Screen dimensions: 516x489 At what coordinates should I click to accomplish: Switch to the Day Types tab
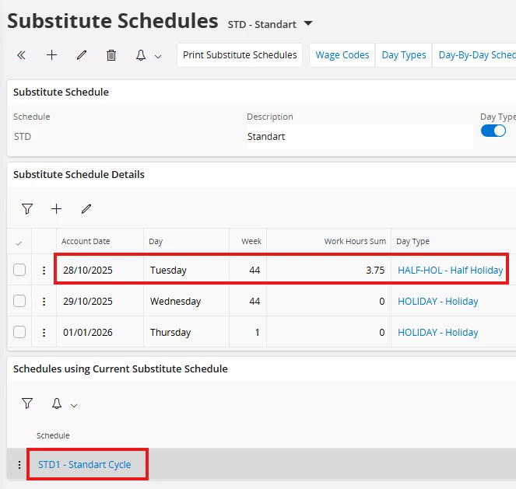pos(404,55)
